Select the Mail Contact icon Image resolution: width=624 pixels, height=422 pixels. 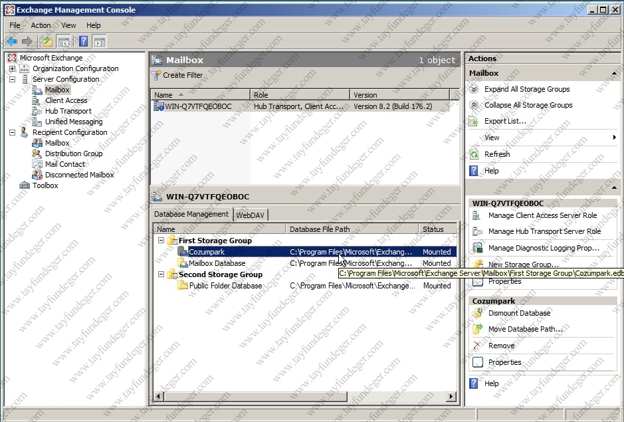pyautogui.click(x=37, y=164)
